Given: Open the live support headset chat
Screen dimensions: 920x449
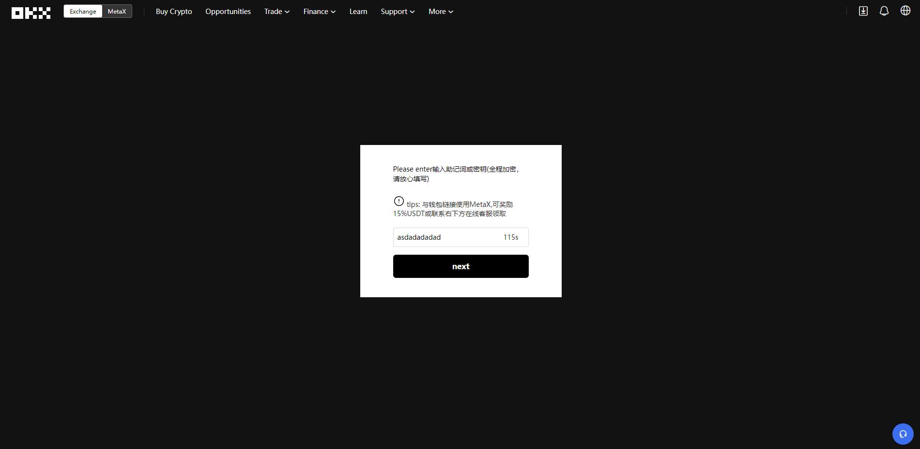Looking at the screenshot, I should tap(903, 434).
